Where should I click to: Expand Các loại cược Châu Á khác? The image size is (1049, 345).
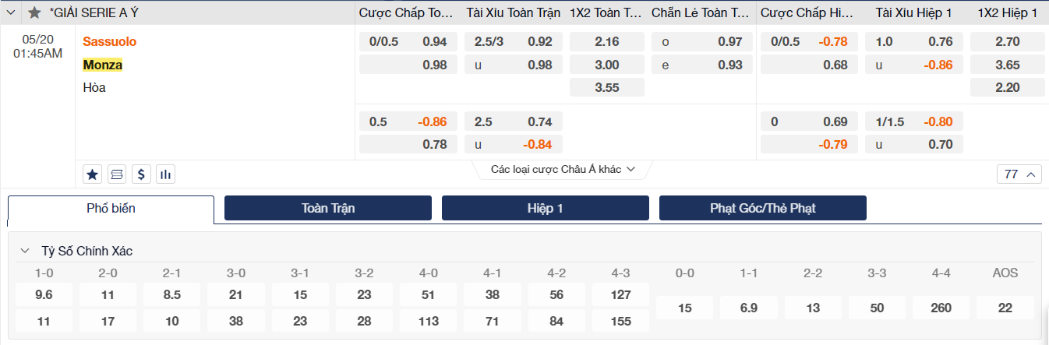[563, 169]
